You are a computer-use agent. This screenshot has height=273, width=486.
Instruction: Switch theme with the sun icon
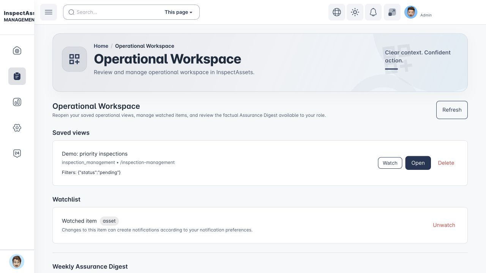pyautogui.click(x=355, y=12)
